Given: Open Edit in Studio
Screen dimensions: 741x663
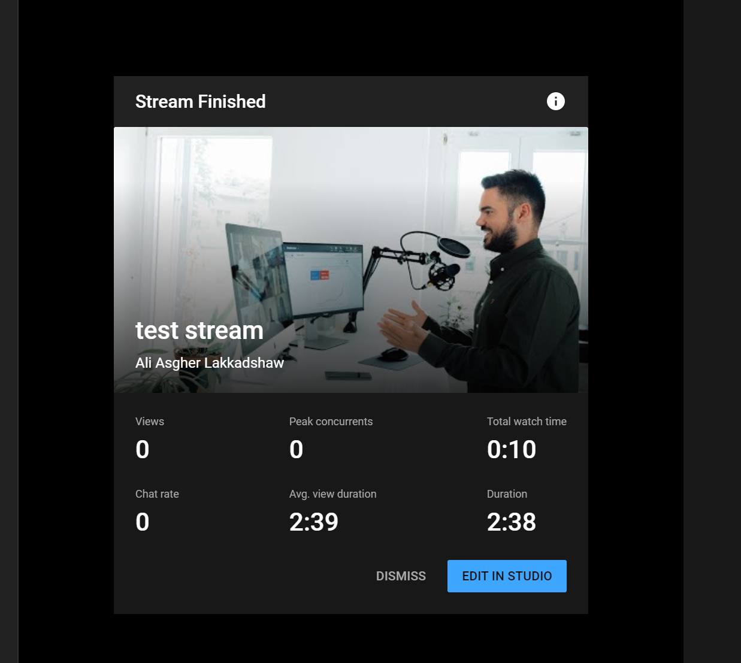Looking at the screenshot, I should [507, 576].
